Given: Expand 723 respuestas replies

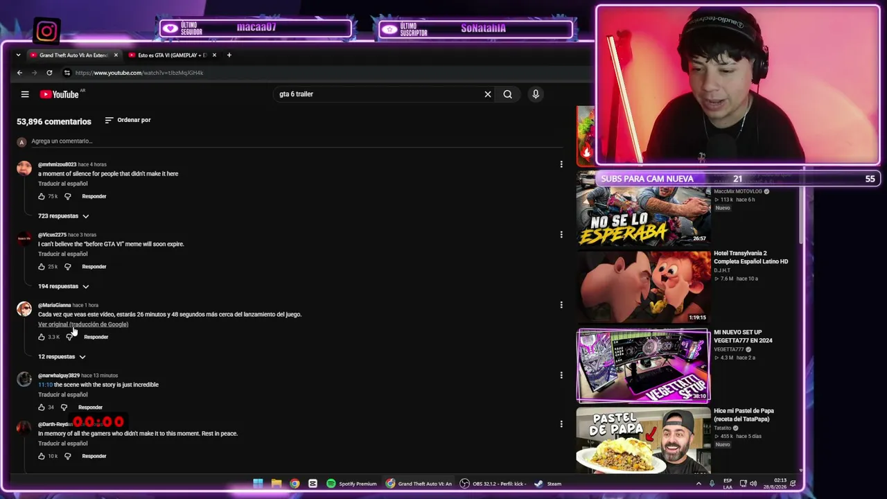Looking at the screenshot, I should pos(64,216).
